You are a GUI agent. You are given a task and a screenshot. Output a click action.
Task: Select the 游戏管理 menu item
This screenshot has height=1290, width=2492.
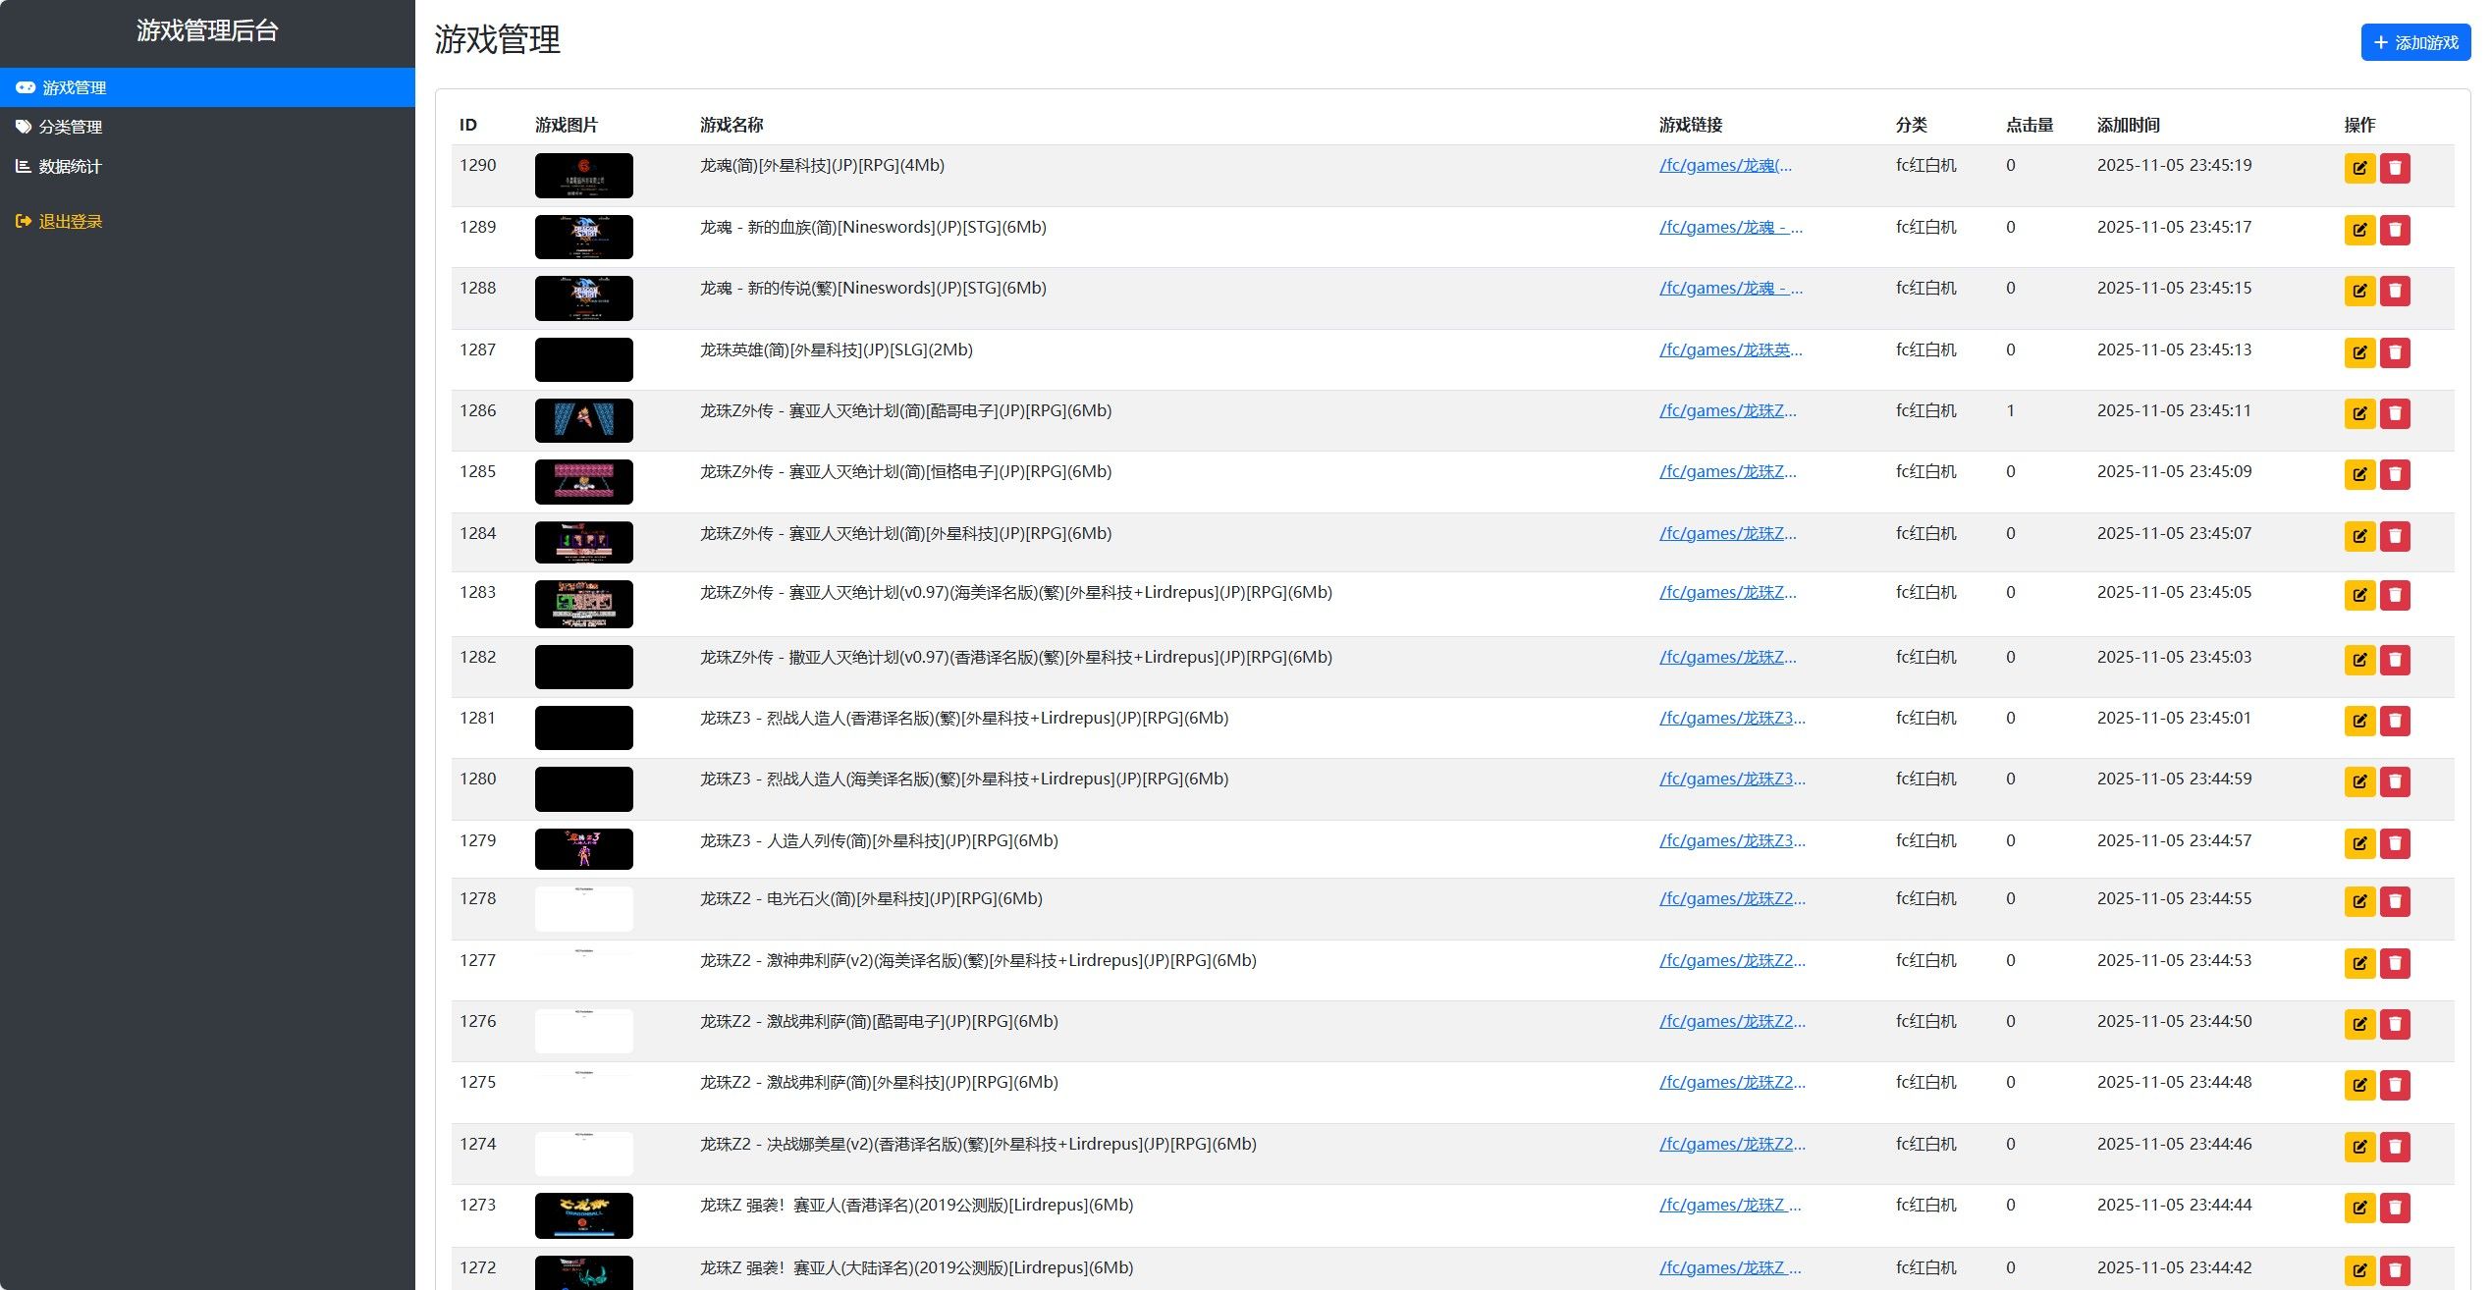(74, 87)
